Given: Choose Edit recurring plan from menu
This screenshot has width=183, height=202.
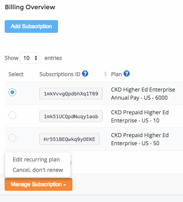Looking at the screenshot, I should coord(36,160).
